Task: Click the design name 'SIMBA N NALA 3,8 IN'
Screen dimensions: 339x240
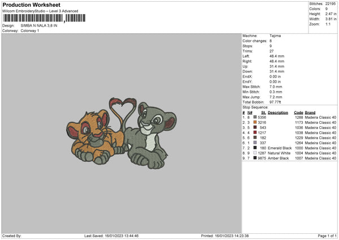Action: 39,25
